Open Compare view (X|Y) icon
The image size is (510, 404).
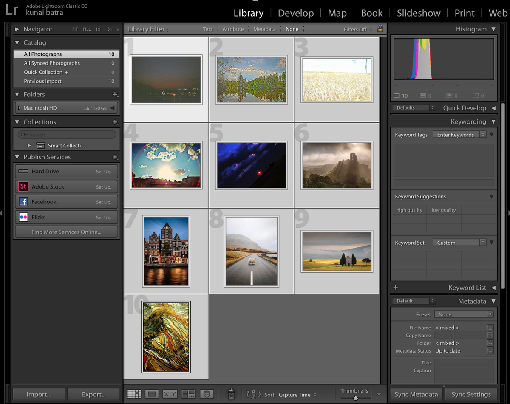pyautogui.click(x=170, y=394)
